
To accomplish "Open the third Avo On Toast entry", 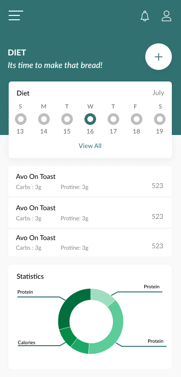I will click(90, 242).
